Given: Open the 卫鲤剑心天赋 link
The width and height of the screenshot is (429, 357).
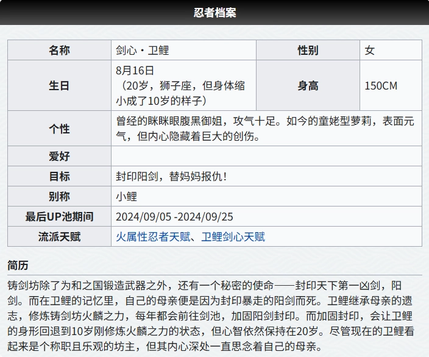Looking at the screenshot, I should 233,236.
